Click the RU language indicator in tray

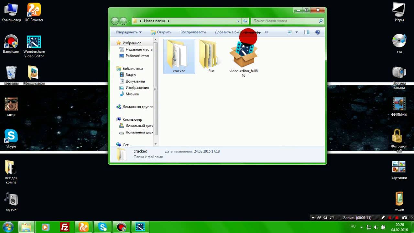(x=353, y=226)
